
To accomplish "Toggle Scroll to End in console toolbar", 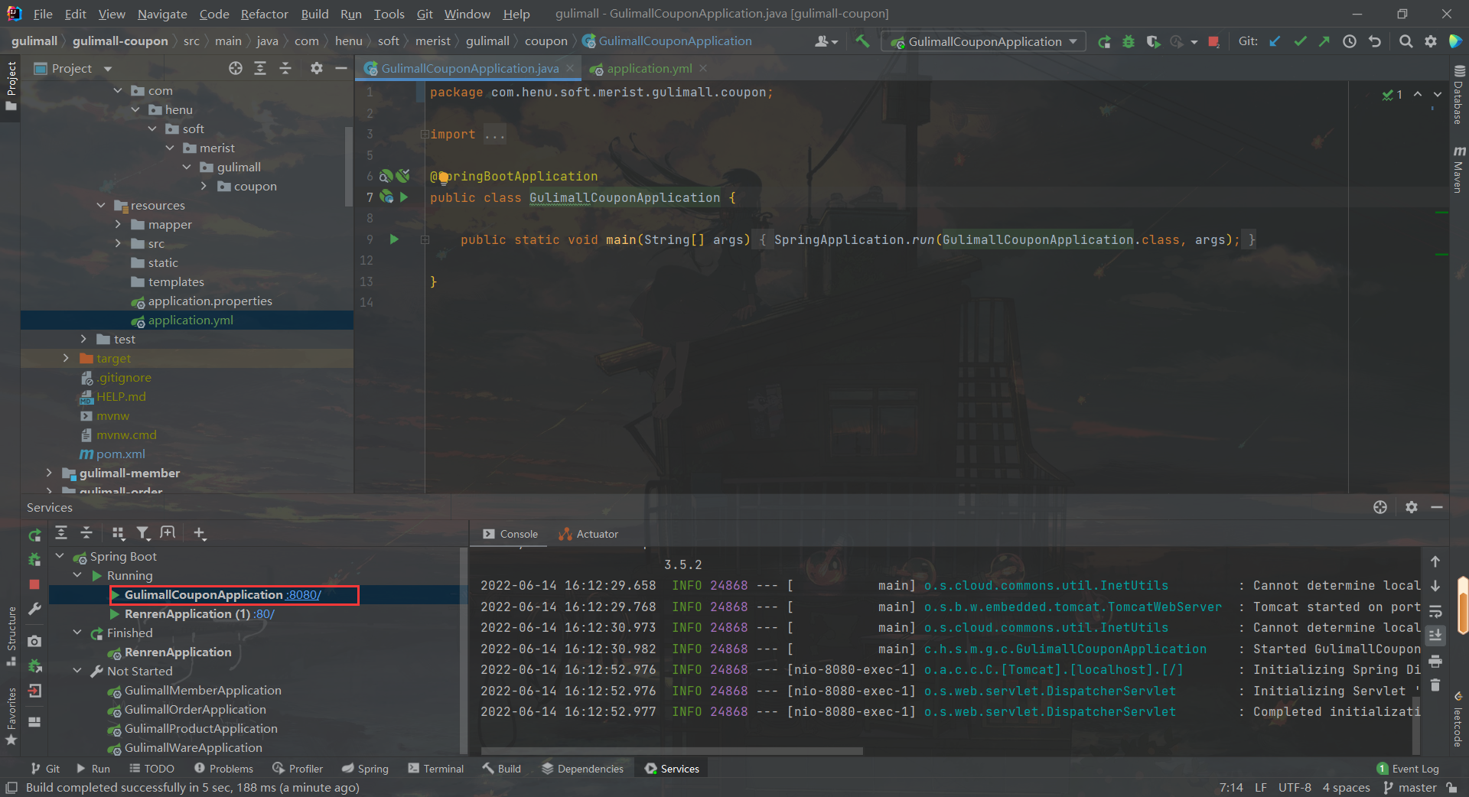I will coord(1435,636).
